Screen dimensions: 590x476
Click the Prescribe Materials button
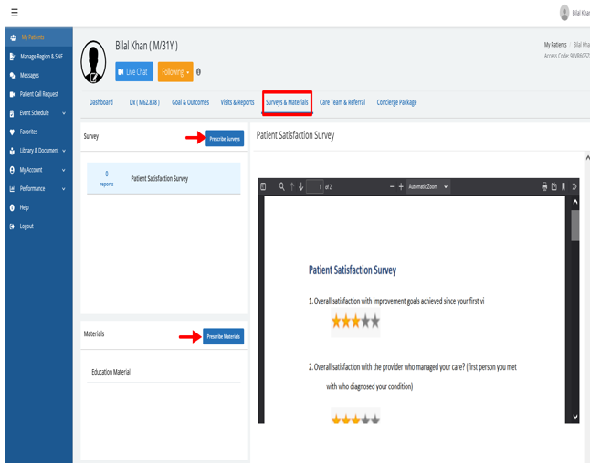[x=223, y=336]
